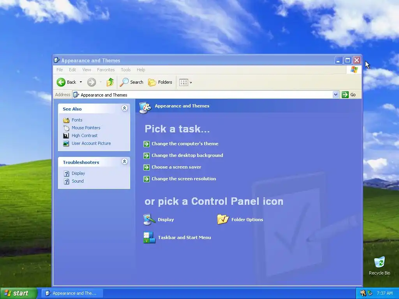Screen dimensions: 399x299
Task: Click the Go button
Action: pos(349,95)
